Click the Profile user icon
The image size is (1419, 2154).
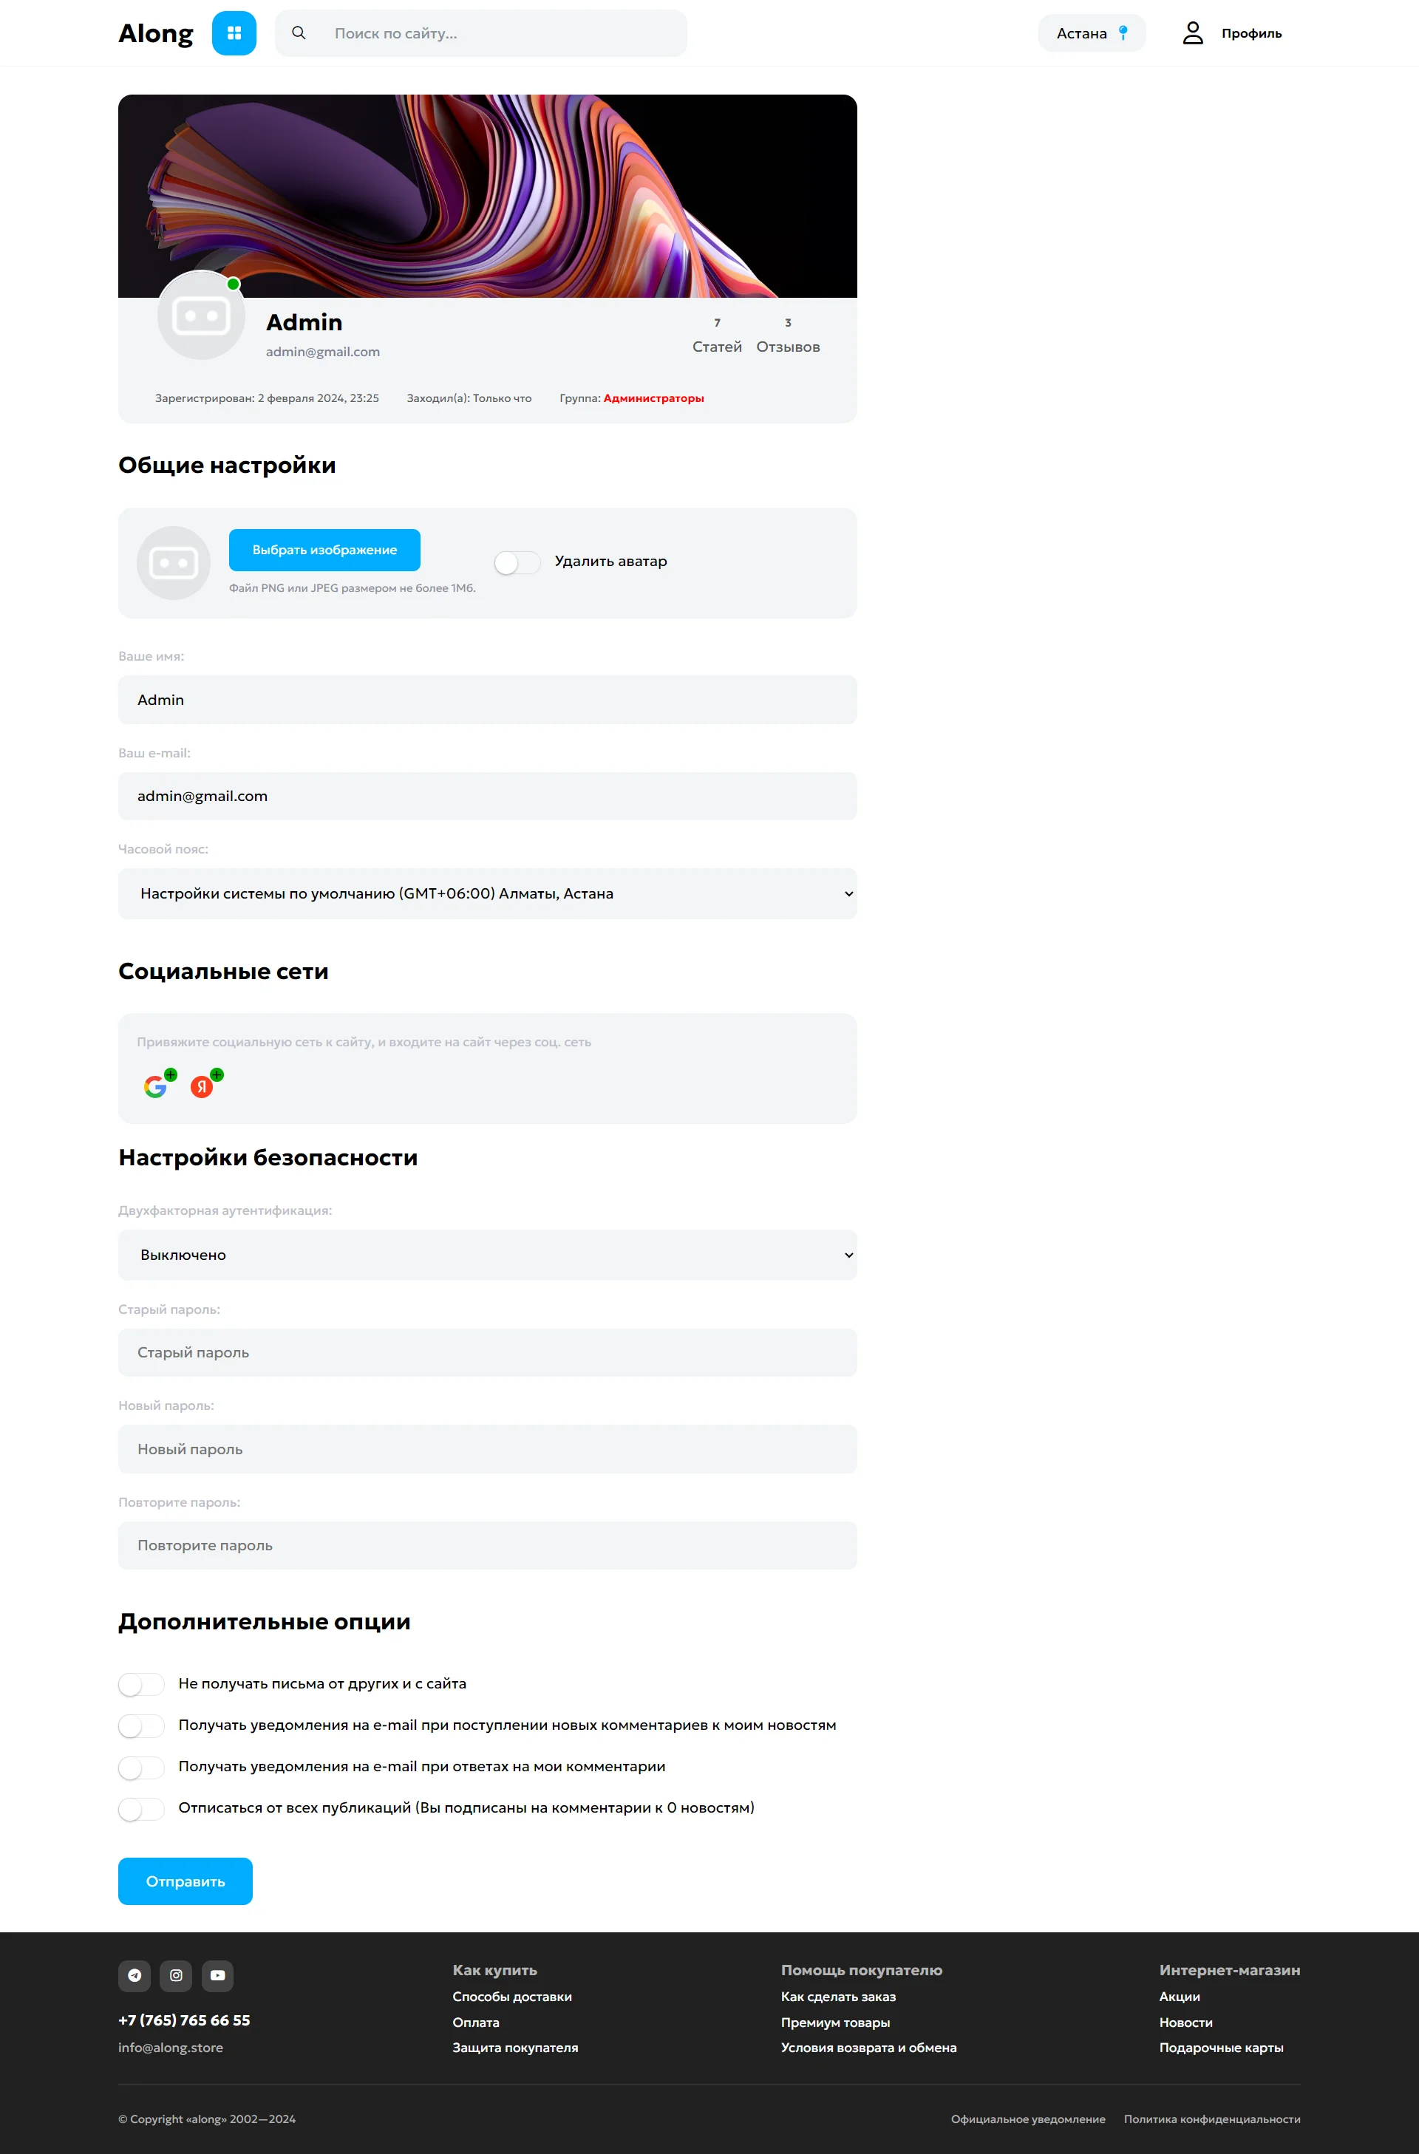pyautogui.click(x=1193, y=33)
